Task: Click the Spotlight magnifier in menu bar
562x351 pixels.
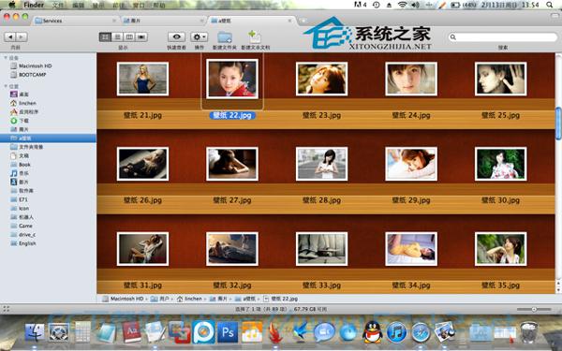Action: click(x=550, y=5)
